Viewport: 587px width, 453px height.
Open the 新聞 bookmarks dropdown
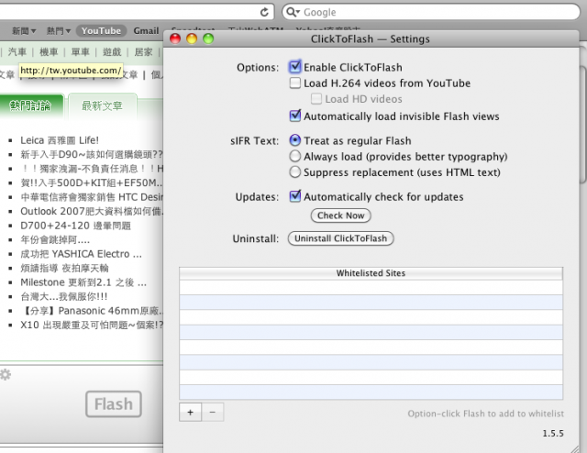click(24, 31)
